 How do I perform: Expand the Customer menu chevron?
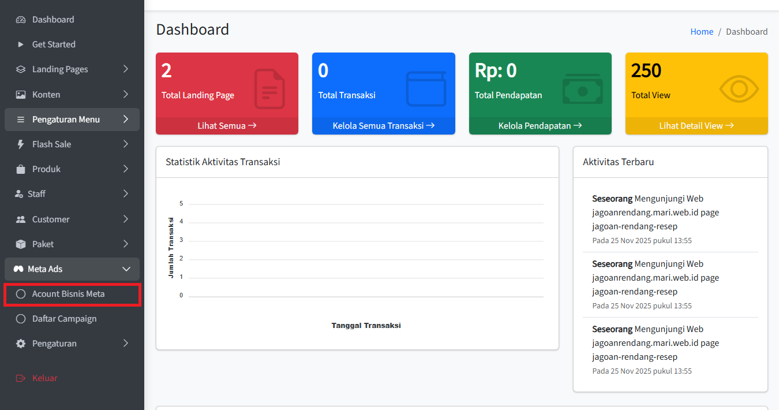pyautogui.click(x=126, y=219)
